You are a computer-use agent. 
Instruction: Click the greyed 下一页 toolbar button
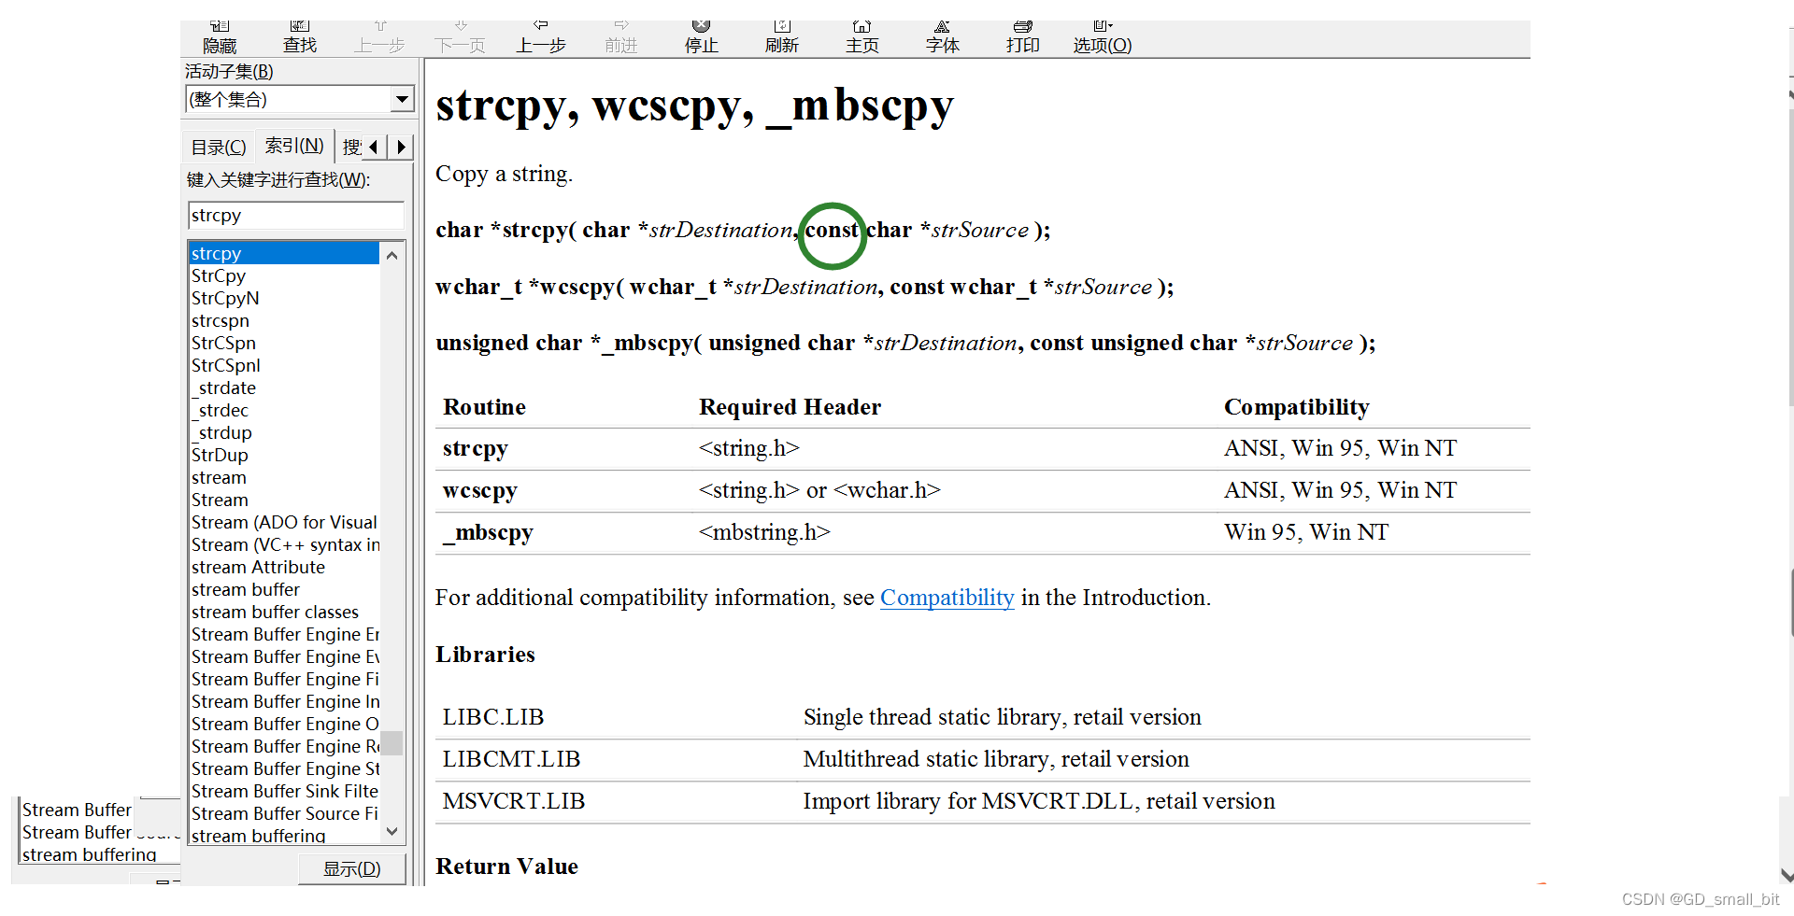[461, 37]
